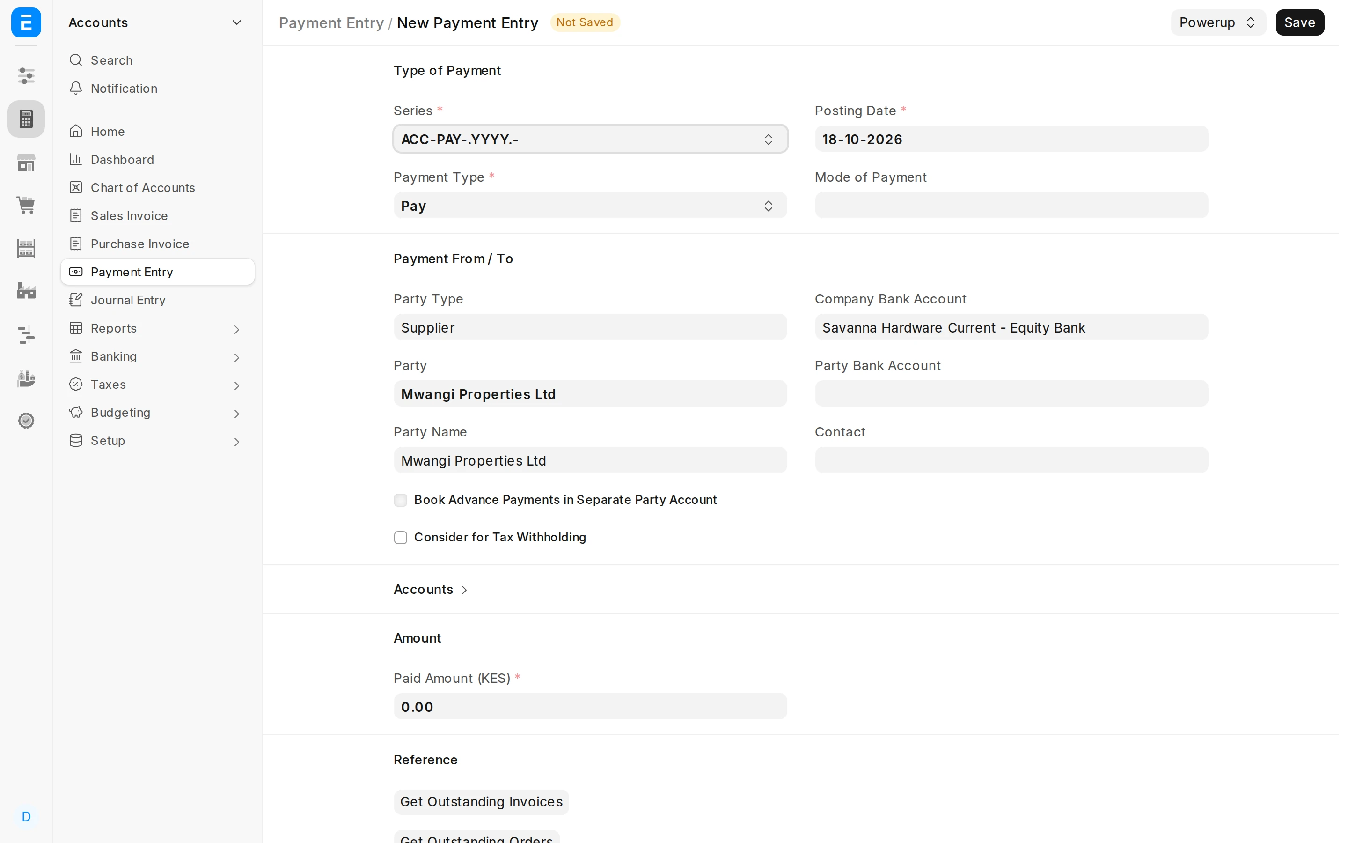This screenshot has width=1348, height=843.
Task: Open Sales Invoice in sidebar
Action: coord(157,216)
